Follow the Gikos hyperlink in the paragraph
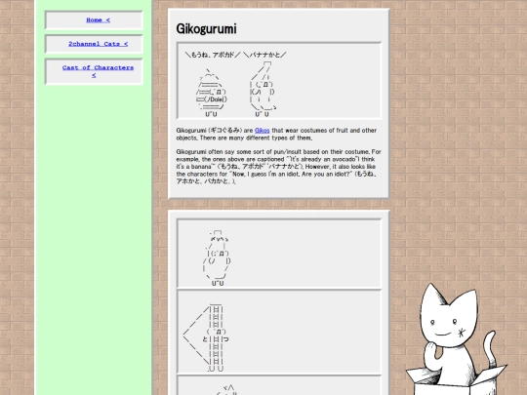Image resolution: width=527 pixels, height=395 pixels. click(x=263, y=131)
